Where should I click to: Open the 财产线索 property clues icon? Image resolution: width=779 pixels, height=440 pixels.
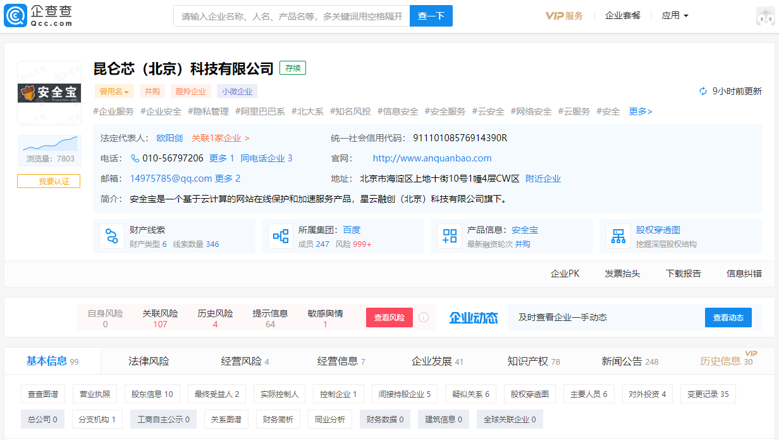point(112,237)
